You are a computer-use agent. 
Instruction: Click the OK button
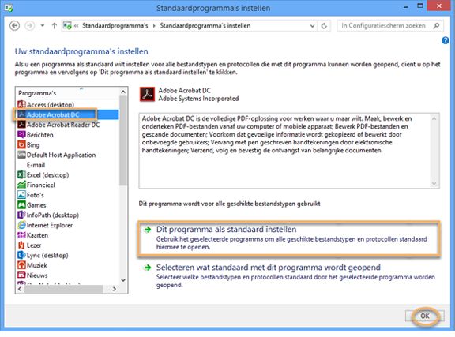click(424, 316)
